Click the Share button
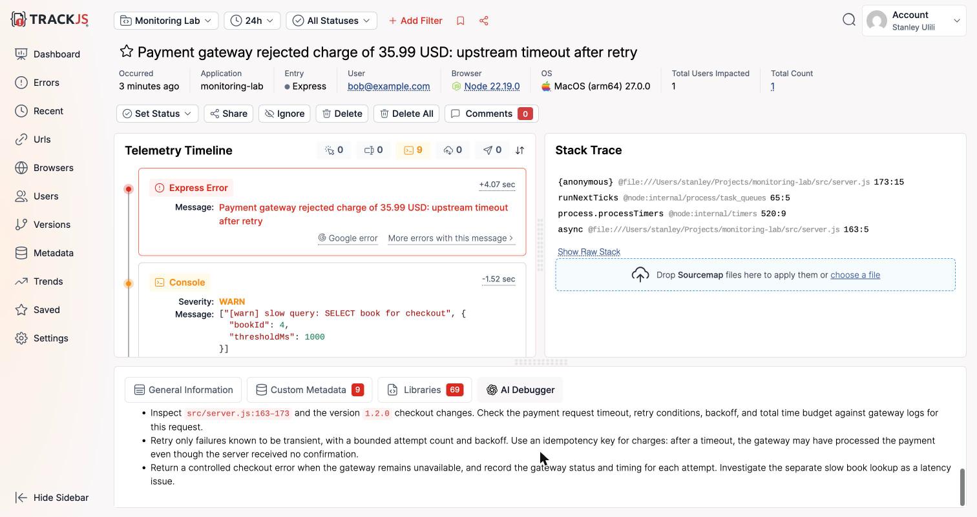This screenshot has width=977, height=517. point(229,114)
